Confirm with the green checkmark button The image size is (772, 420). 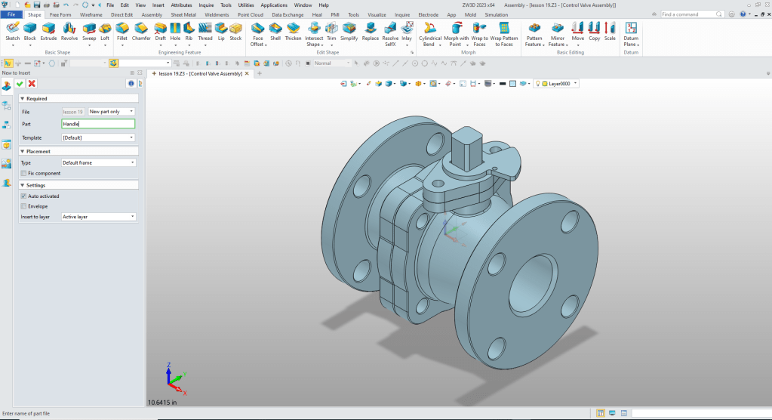(20, 83)
